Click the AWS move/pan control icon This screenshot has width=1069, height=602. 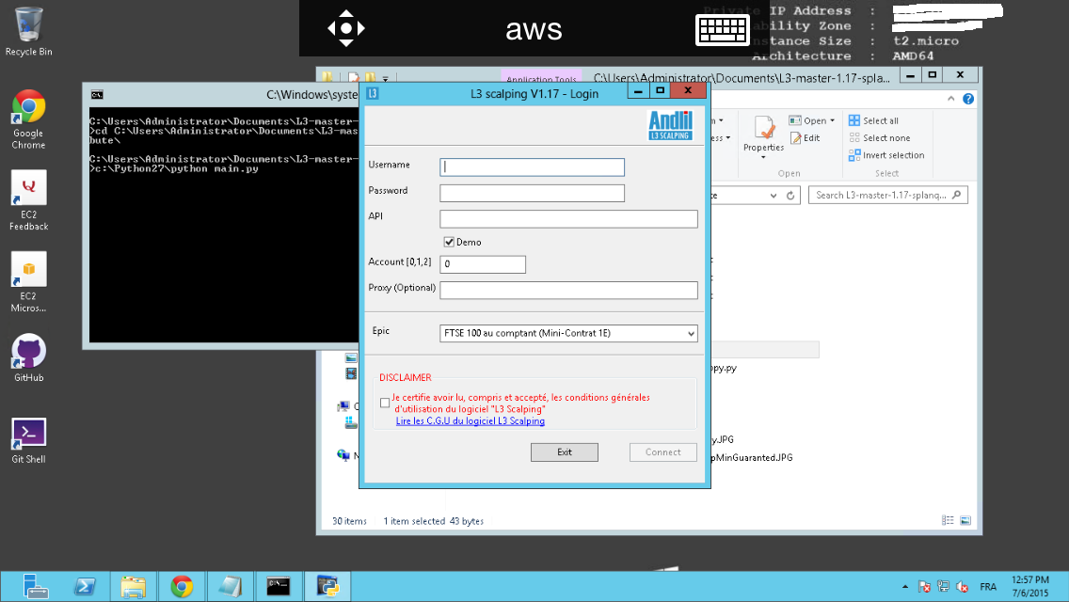pyautogui.click(x=345, y=28)
